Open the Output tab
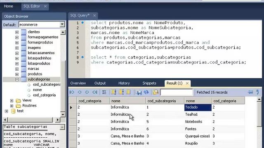 [x=100, y=83]
